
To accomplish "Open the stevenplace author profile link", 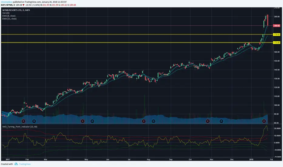I will click(x=7, y=2).
